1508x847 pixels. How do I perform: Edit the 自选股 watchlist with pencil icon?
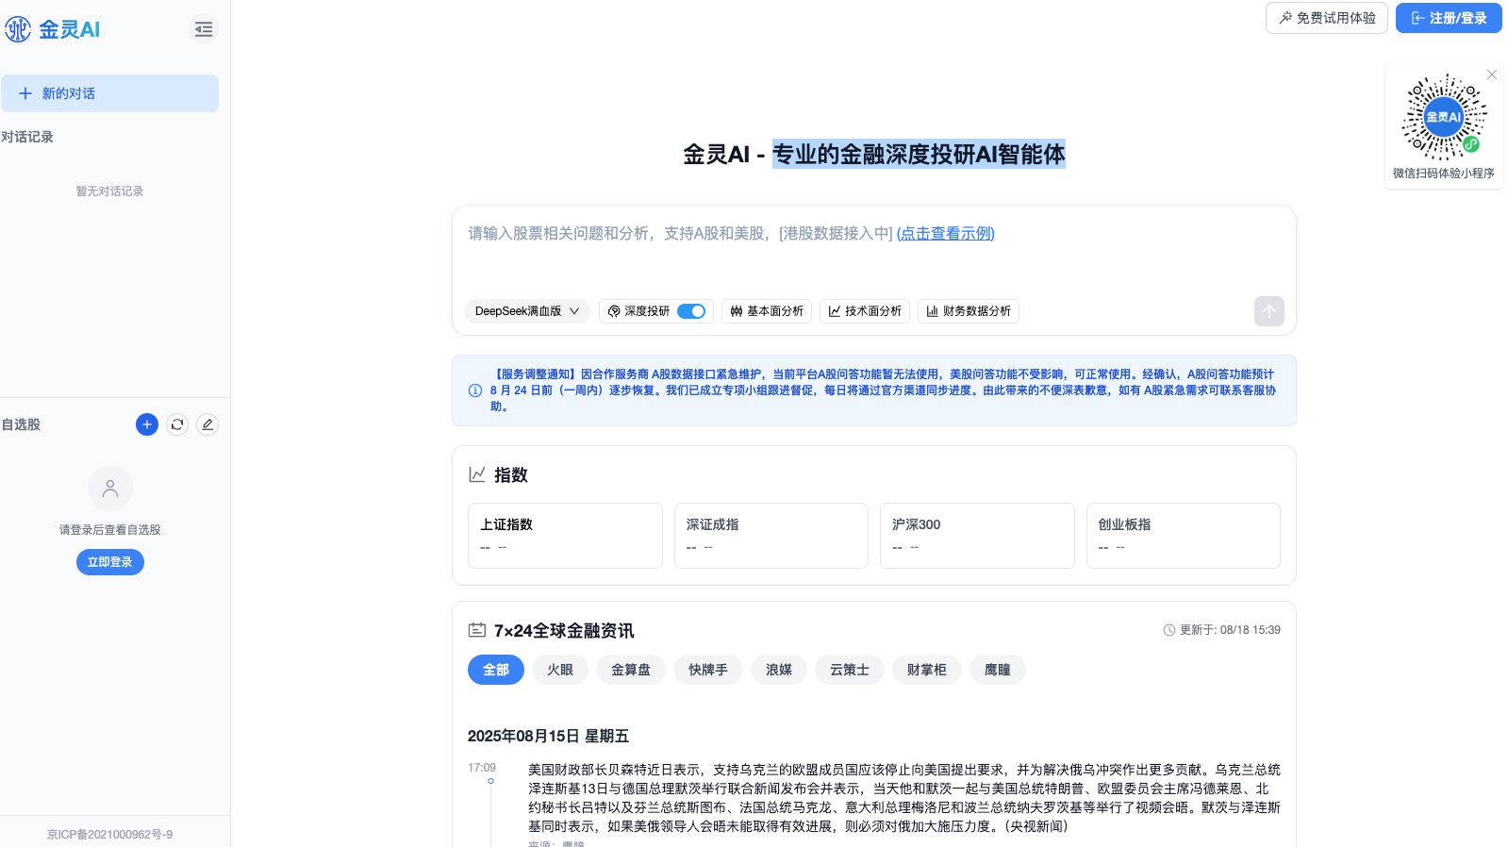(x=207, y=424)
